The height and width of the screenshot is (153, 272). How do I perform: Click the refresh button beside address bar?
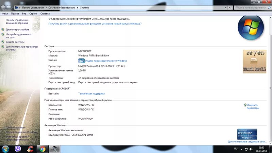(x=230, y=7)
